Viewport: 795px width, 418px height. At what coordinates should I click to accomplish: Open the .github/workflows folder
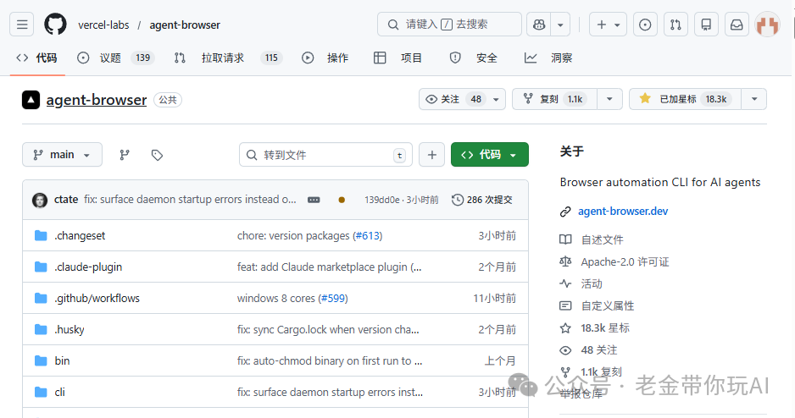(x=97, y=298)
